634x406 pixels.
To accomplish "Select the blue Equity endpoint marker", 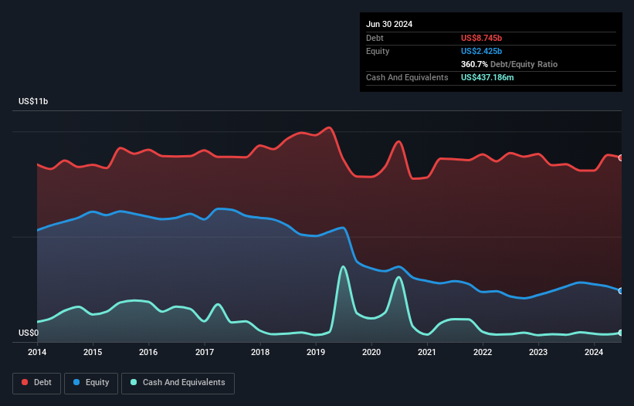I will click(x=621, y=291).
